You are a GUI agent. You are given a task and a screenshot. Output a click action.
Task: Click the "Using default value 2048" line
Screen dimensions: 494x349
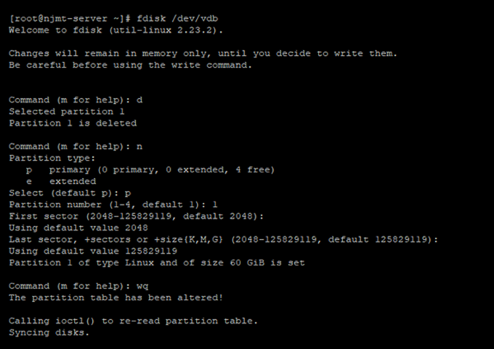click(78, 228)
